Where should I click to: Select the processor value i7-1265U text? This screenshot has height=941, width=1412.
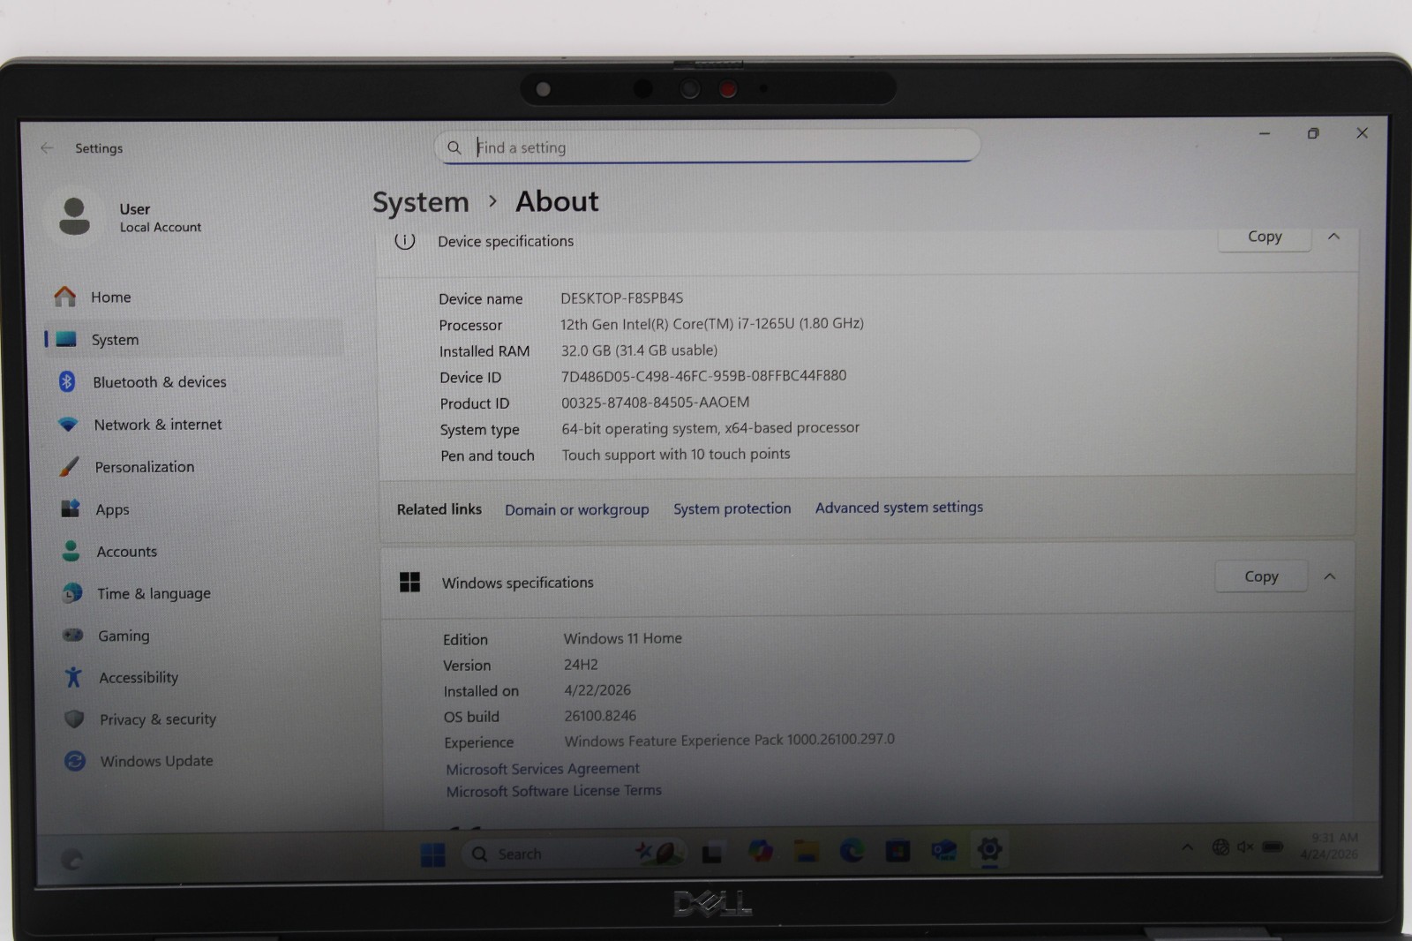711,324
